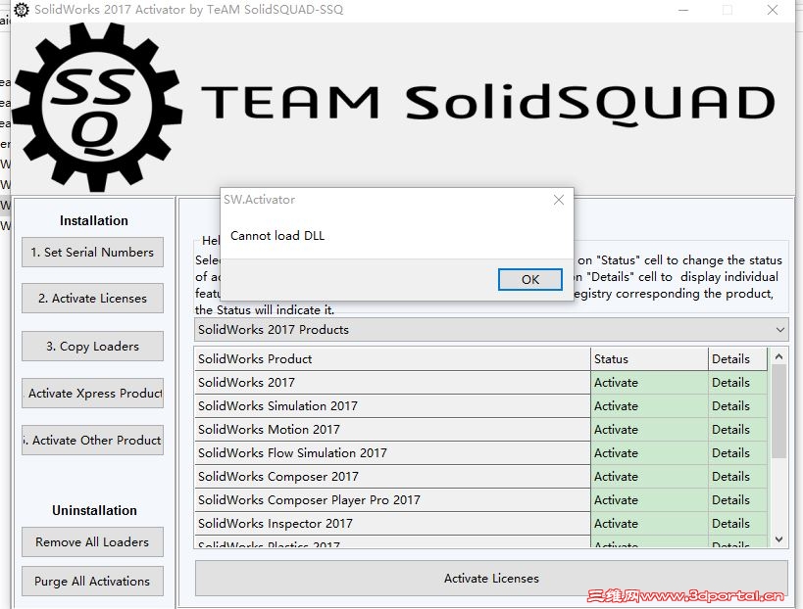Open the SolidWorks 2017 Products dropdown

click(x=491, y=330)
